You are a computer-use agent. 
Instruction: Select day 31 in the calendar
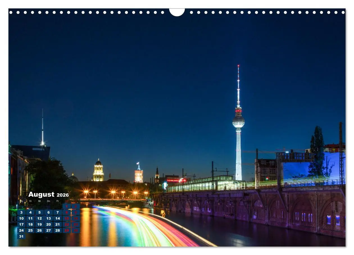(x=21, y=236)
